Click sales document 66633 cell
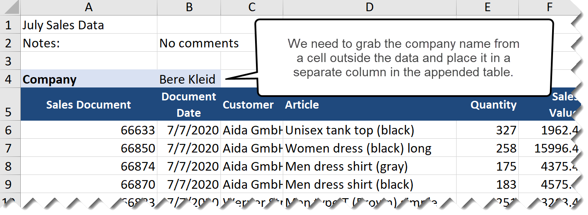This screenshot has height=215, width=588. tap(89, 130)
